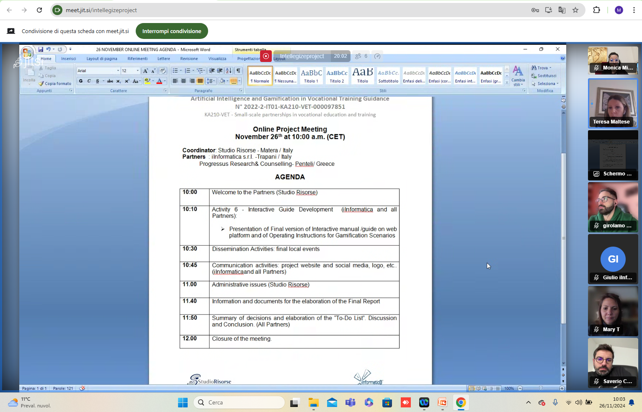Open the change case Aa dropdown

click(x=136, y=81)
